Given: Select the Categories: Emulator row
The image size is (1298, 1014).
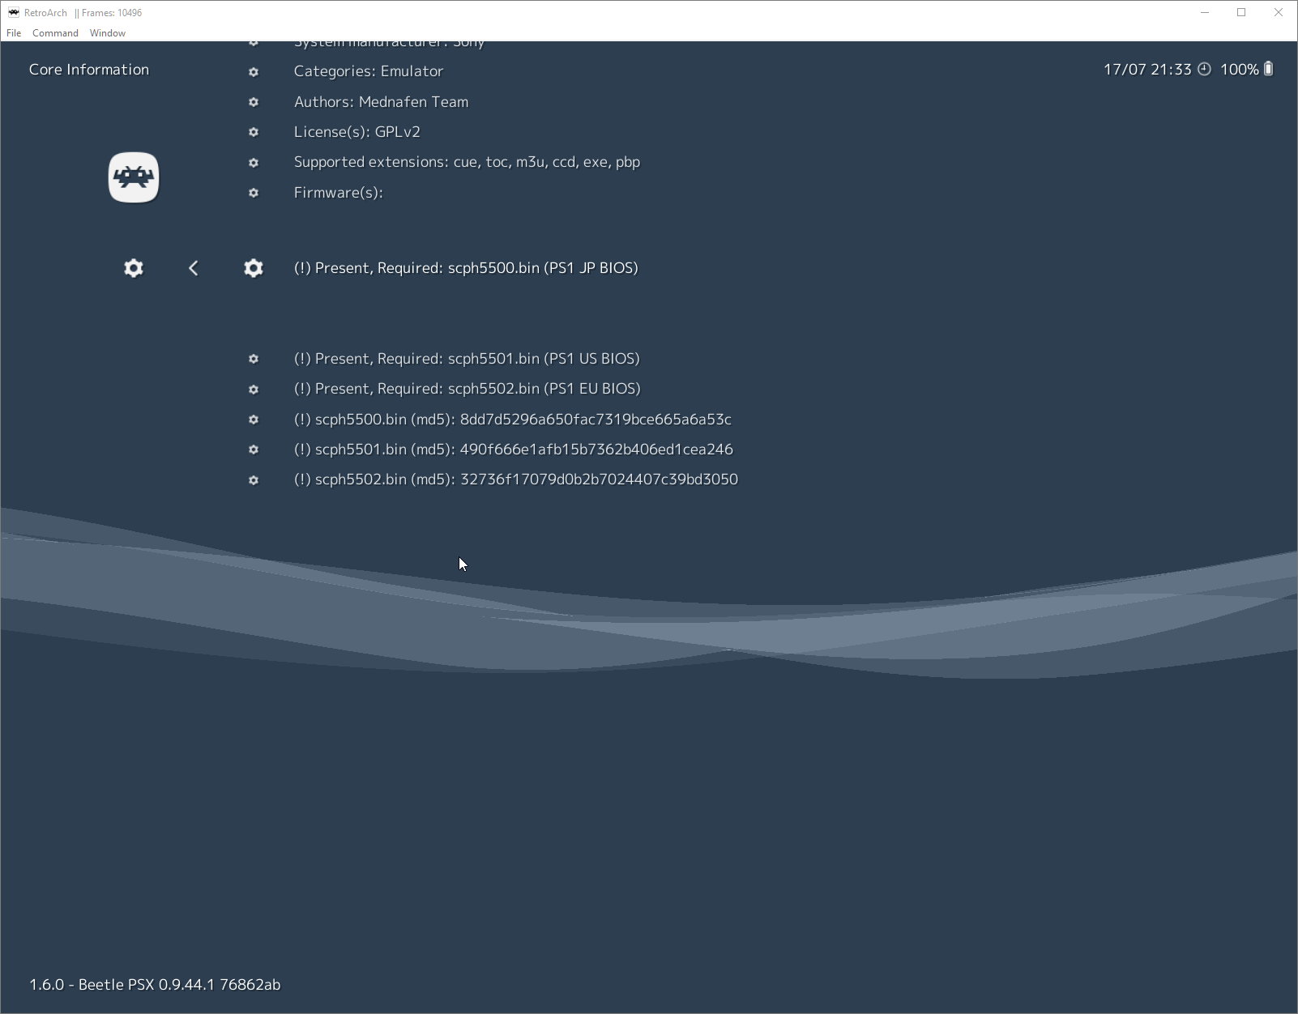Looking at the screenshot, I should [369, 71].
